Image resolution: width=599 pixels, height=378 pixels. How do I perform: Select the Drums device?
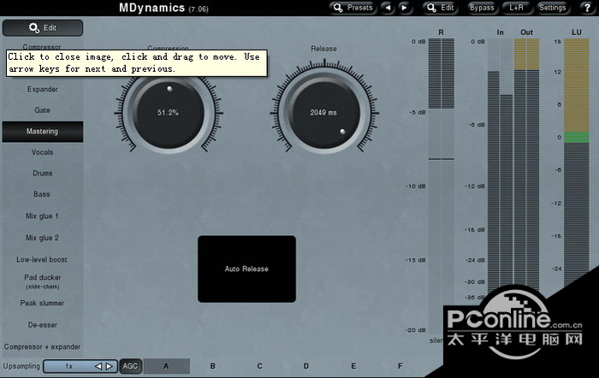click(x=43, y=173)
